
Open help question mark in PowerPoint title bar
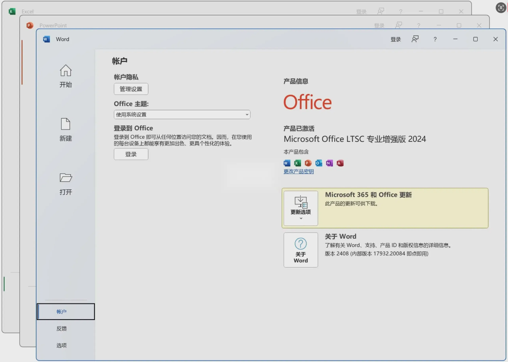pos(419,25)
